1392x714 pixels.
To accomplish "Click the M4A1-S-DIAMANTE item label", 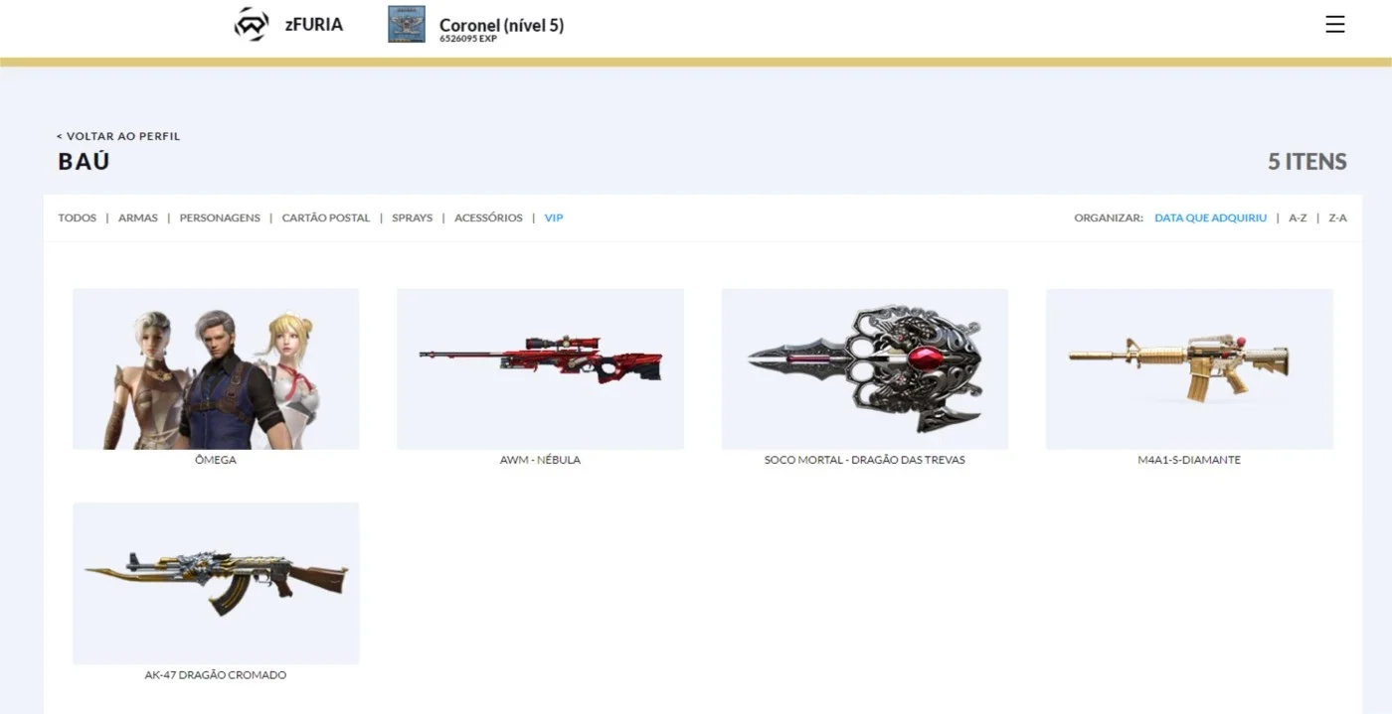I will click(1189, 461).
